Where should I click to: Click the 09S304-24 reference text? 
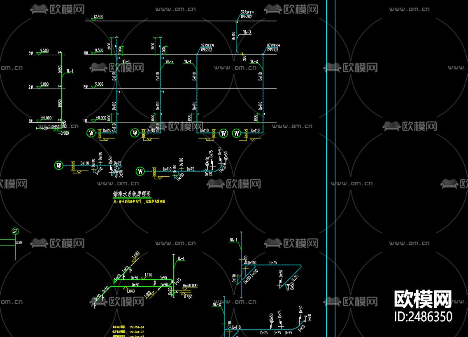point(137,327)
